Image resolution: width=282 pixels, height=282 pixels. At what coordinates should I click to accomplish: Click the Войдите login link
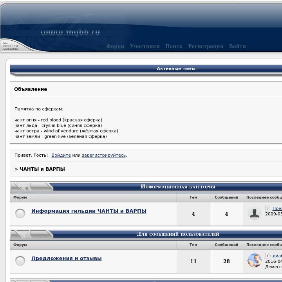(x=61, y=155)
